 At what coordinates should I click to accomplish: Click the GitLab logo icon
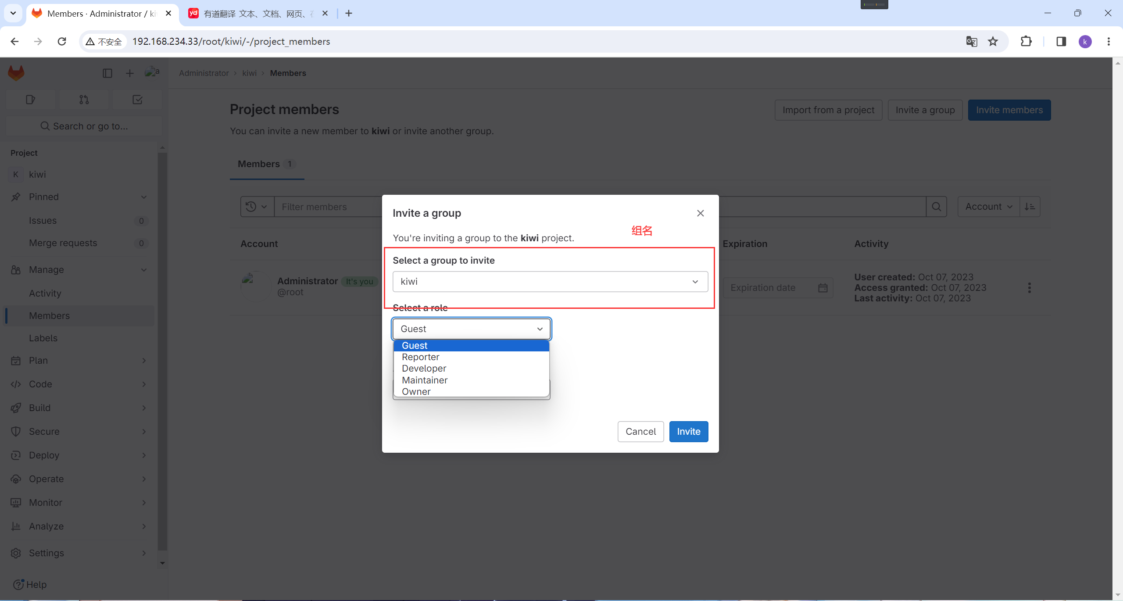16,73
